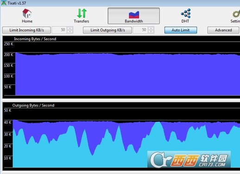Open Advanced bandwidth options

tap(223, 30)
